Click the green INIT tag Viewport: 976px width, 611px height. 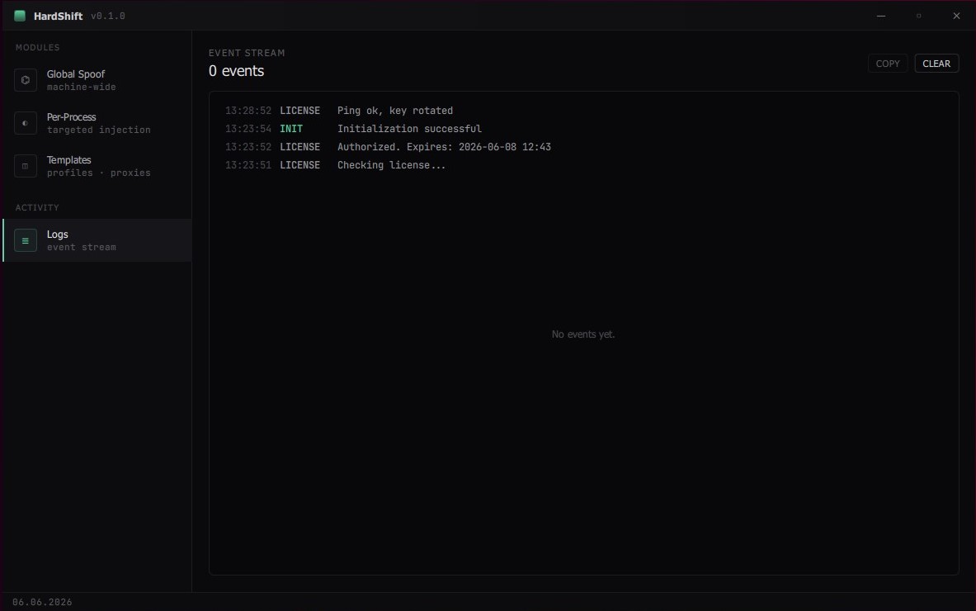point(291,129)
